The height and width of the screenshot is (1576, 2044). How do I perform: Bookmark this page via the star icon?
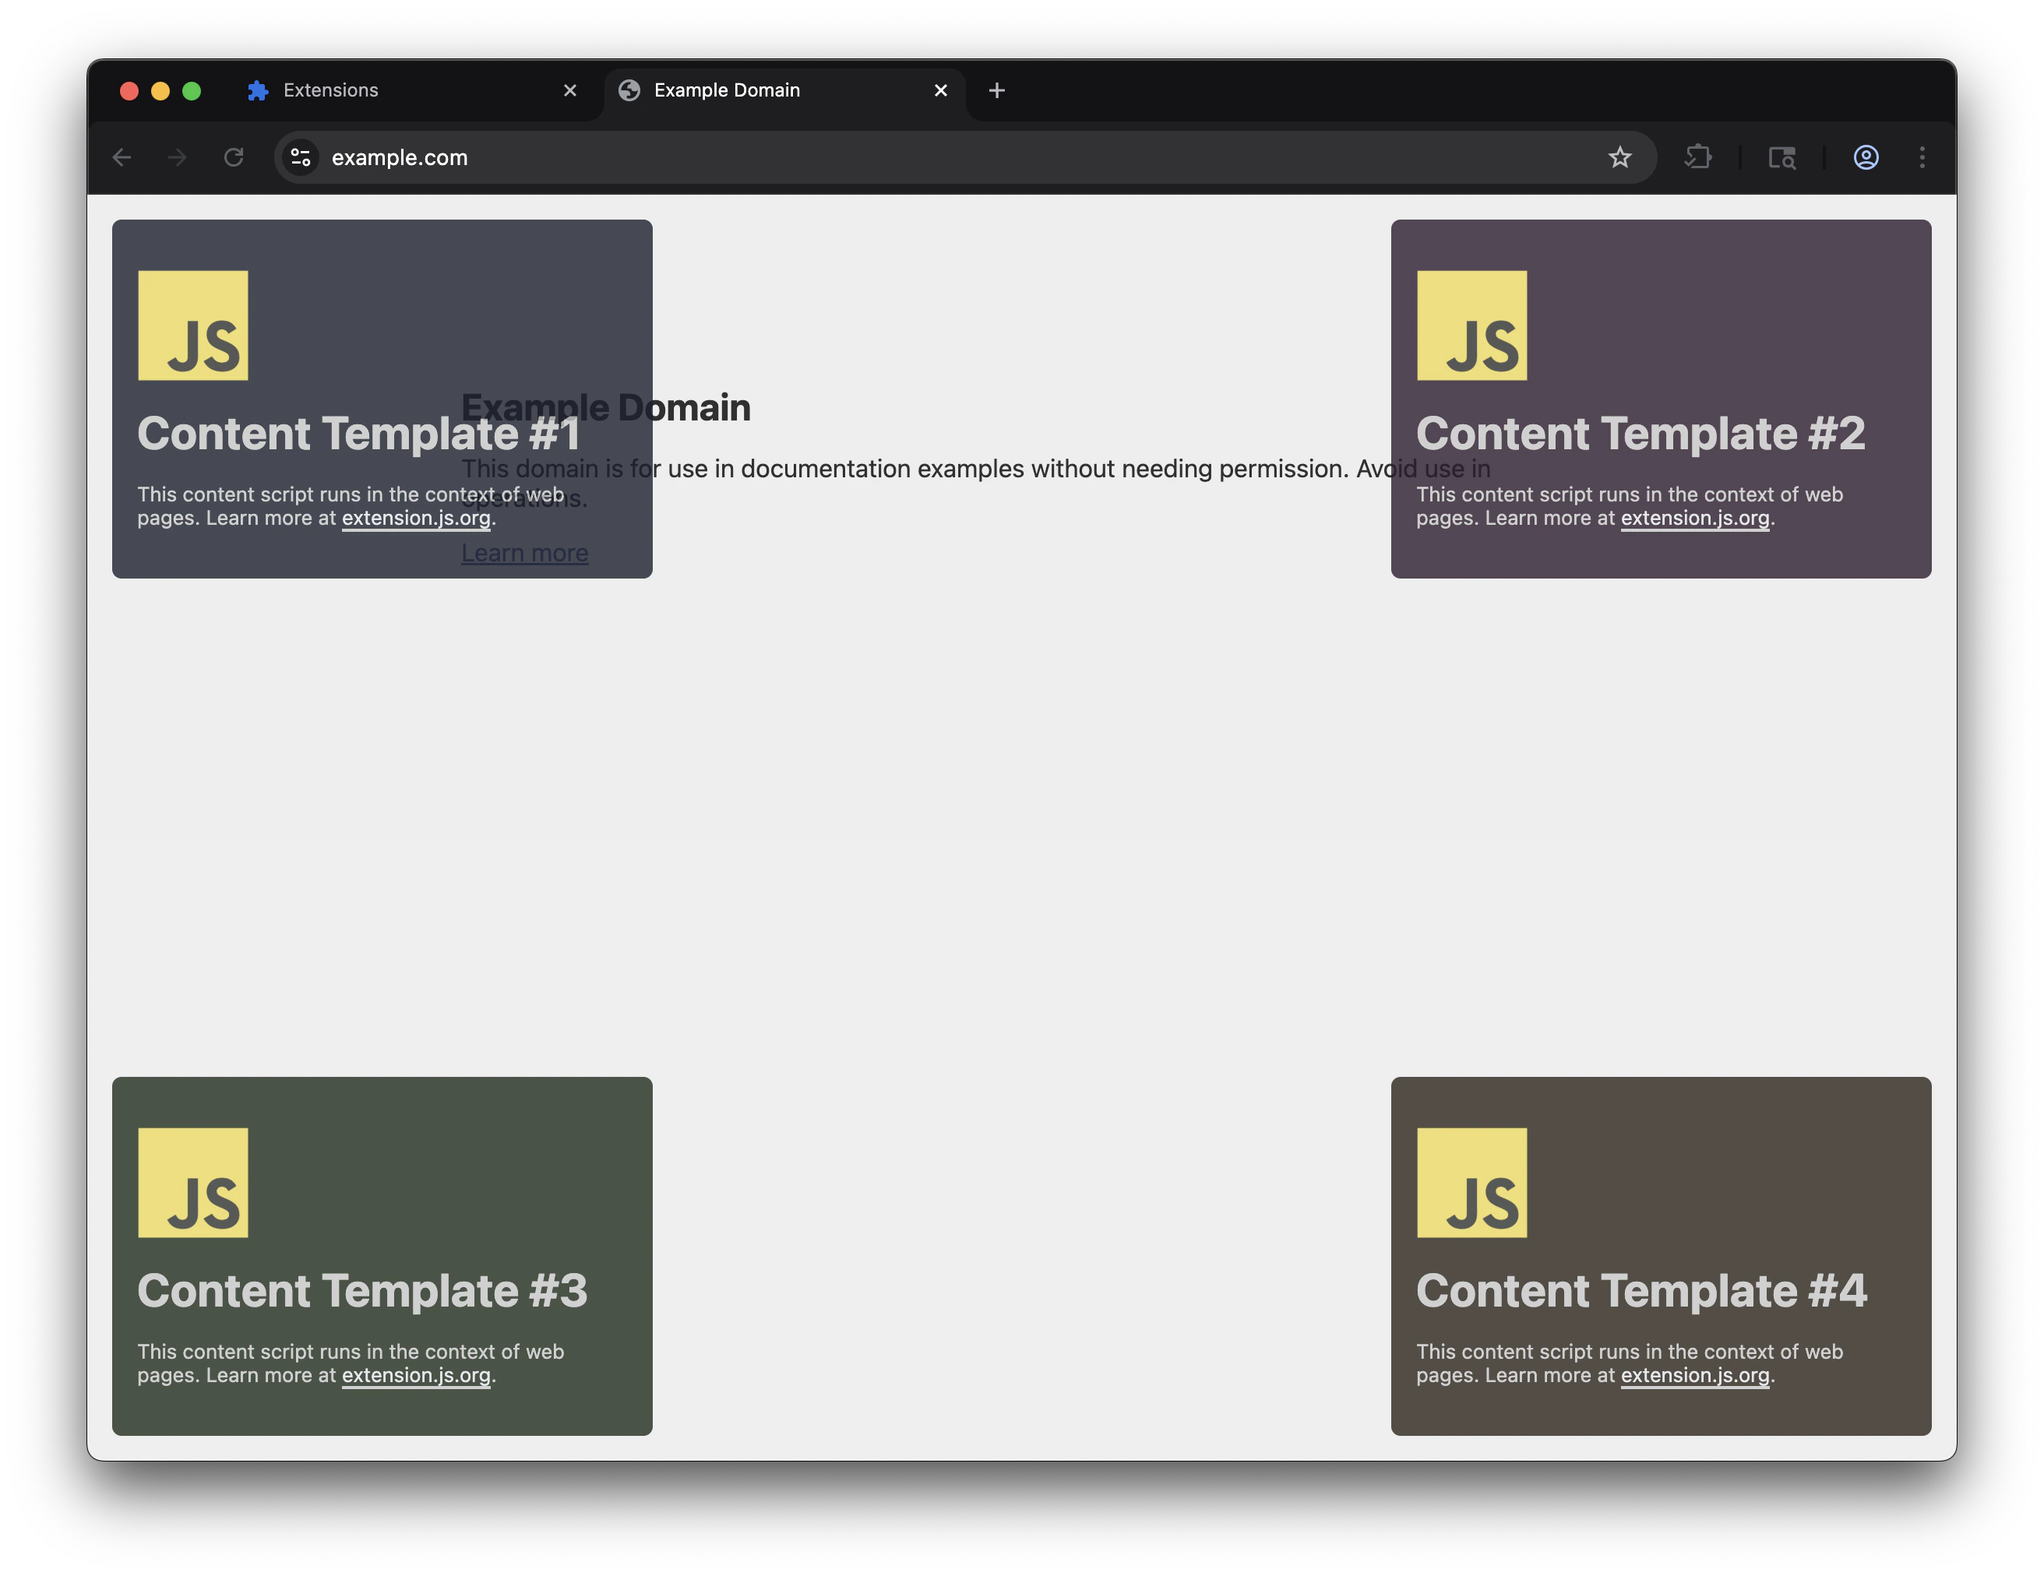tap(1620, 157)
